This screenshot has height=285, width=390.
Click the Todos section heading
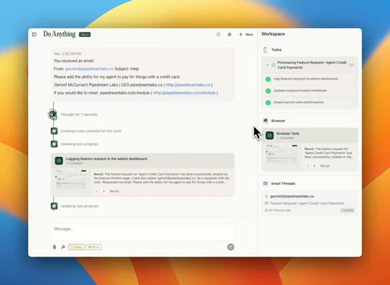point(276,50)
